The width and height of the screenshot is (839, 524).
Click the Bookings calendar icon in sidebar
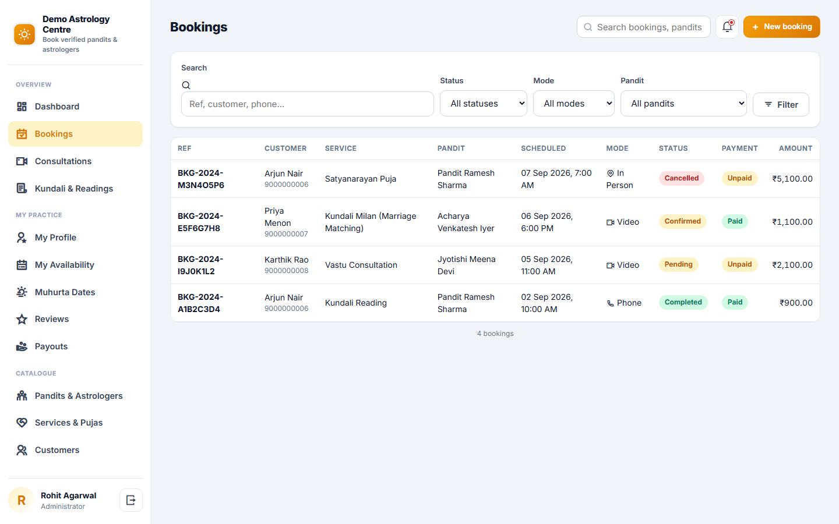tap(22, 134)
